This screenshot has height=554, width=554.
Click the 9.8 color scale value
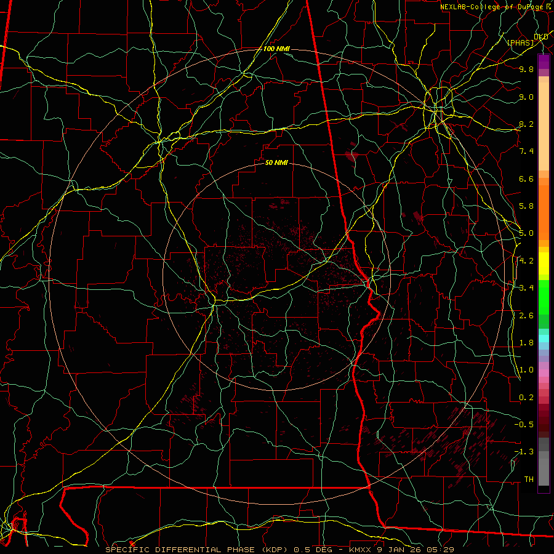(x=526, y=69)
